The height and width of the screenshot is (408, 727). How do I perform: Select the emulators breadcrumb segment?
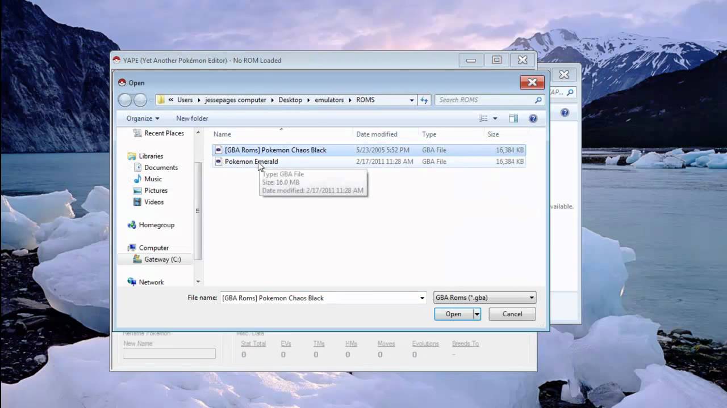click(x=329, y=100)
